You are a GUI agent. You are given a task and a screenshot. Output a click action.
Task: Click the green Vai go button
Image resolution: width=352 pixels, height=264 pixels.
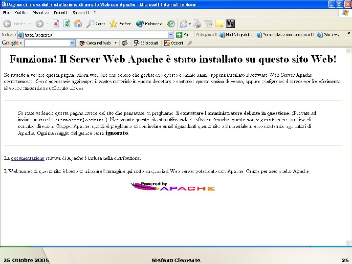point(182,35)
